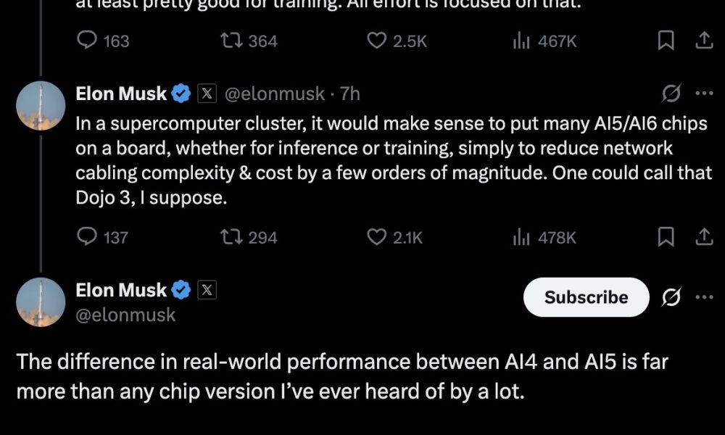Repost the tweet with 364 reposts

pyautogui.click(x=231, y=41)
